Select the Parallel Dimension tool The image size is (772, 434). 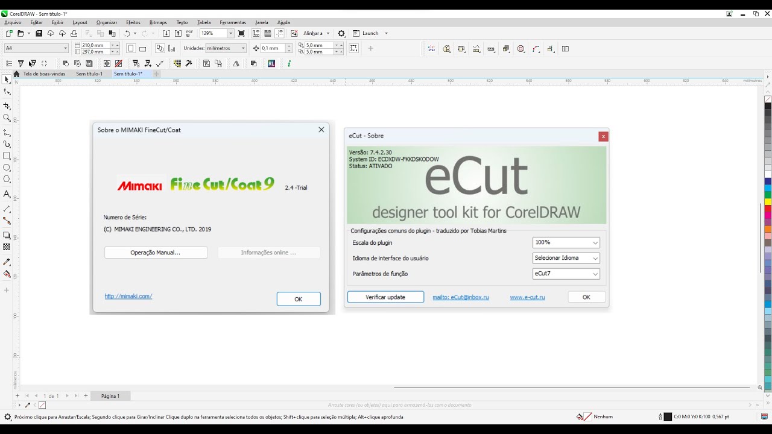point(7,209)
